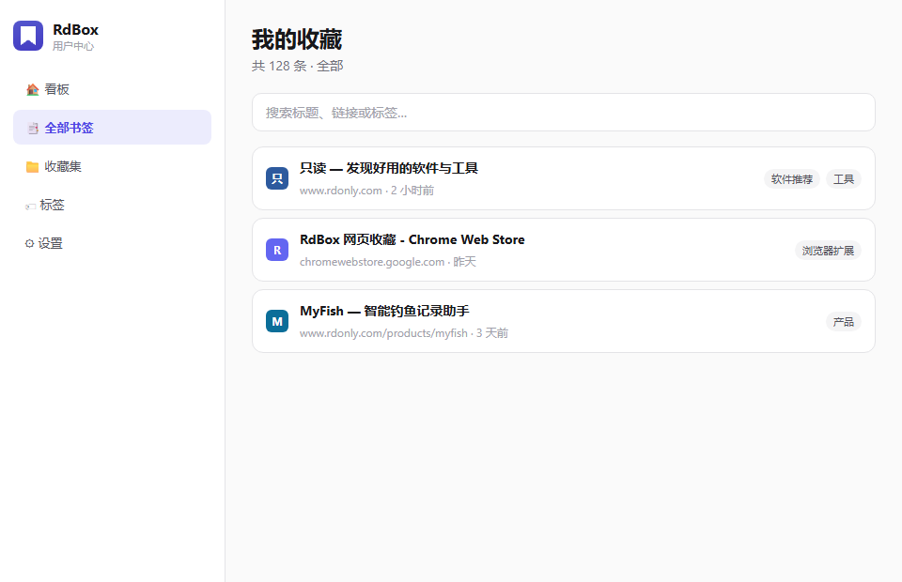Click the folder icon beside 收藏集
The image size is (902, 582).
pos(32,166)
